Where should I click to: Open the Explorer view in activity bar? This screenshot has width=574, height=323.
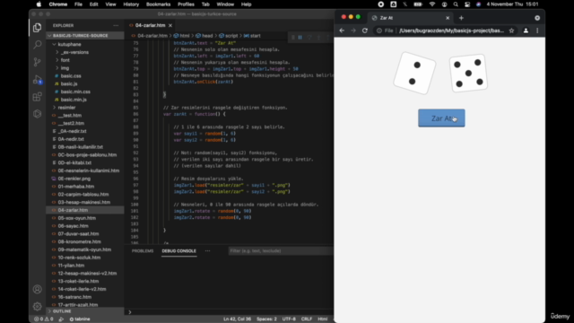(x=37, y=28)
